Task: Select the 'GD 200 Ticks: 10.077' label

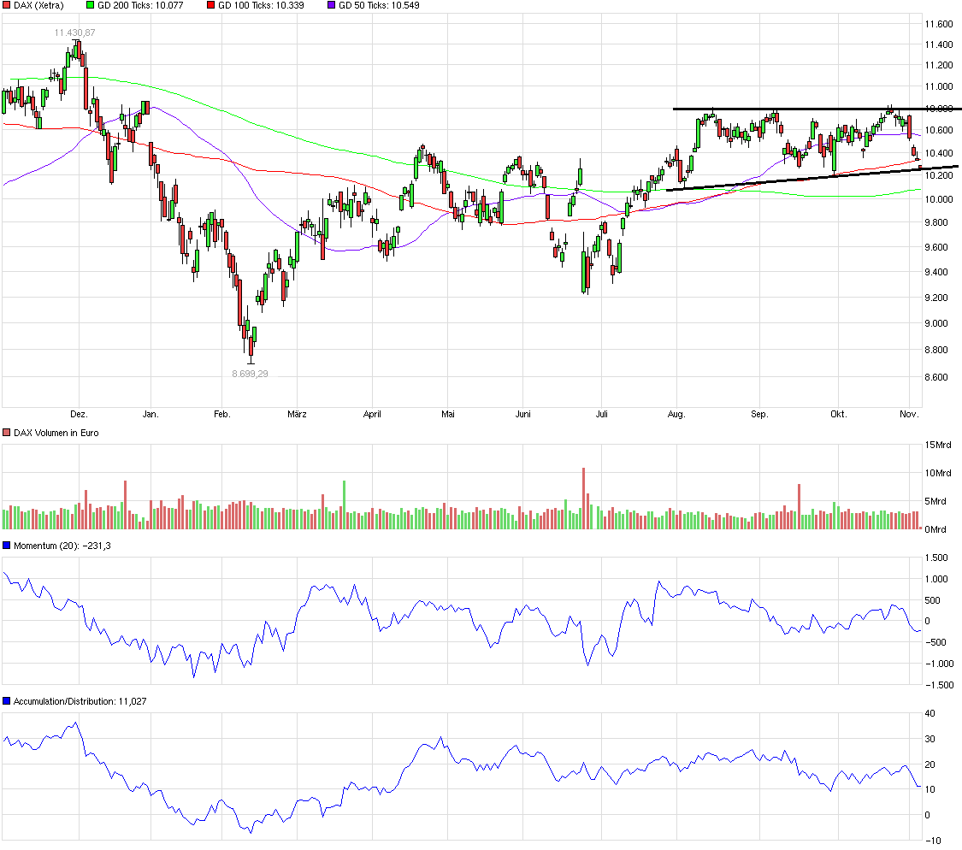Action: click(140, 5)
